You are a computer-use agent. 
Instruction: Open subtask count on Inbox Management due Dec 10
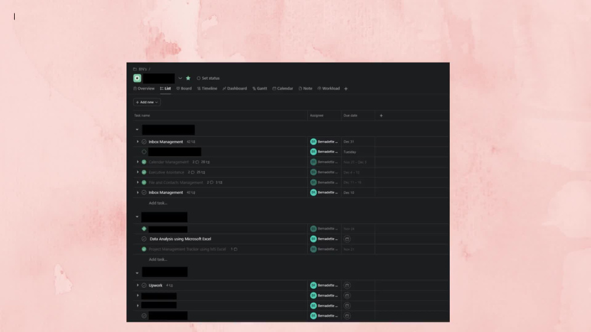[191, 192]
